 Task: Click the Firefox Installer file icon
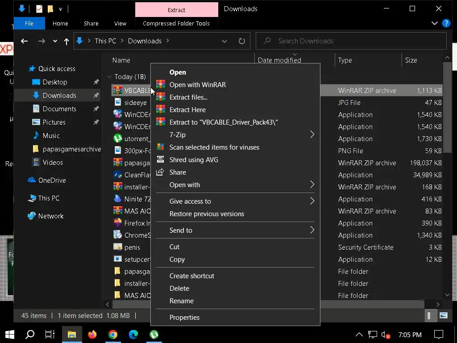coord(118,223)
